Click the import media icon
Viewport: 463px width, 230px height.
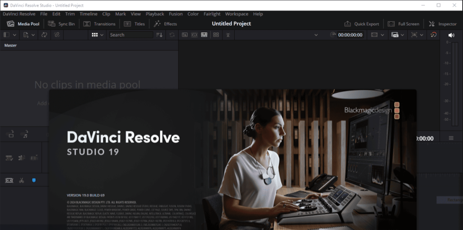click(x=26, y=35)
